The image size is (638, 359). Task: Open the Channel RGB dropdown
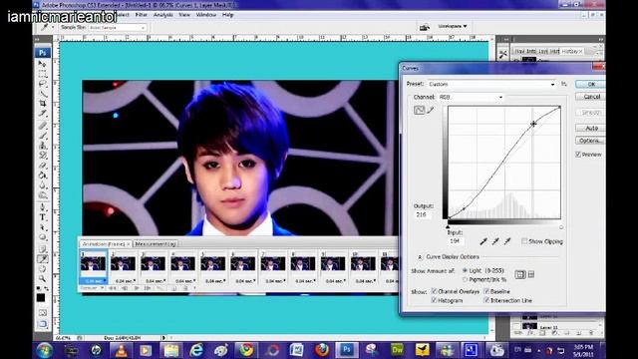471,97
